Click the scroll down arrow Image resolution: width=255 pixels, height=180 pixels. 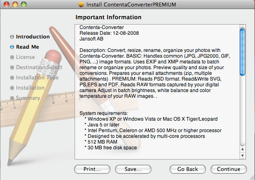[242, 155]
